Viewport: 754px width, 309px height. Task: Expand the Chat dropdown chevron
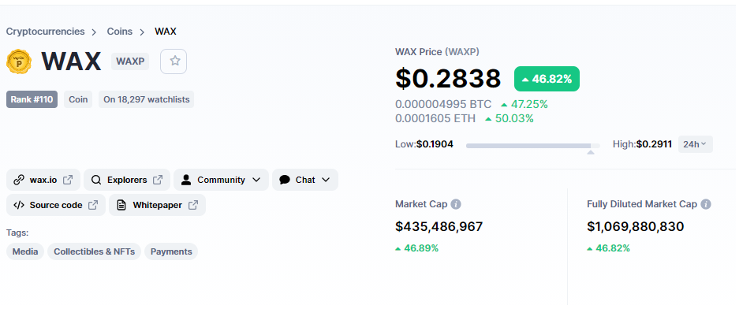pyautogui.click(x=326, y=180)
